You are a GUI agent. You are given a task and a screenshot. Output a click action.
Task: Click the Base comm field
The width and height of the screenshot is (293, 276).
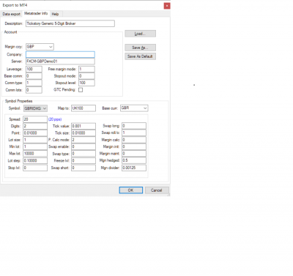coord(34,76)
